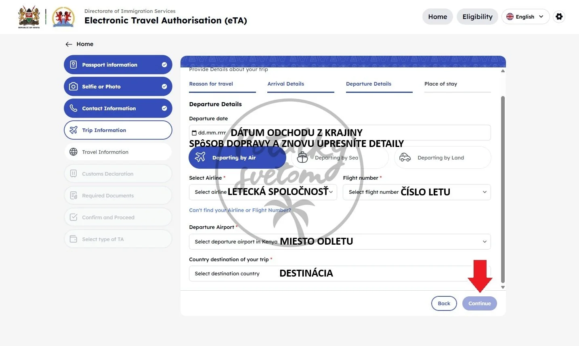Click the car icon on Departing by Land

[405, 157]
